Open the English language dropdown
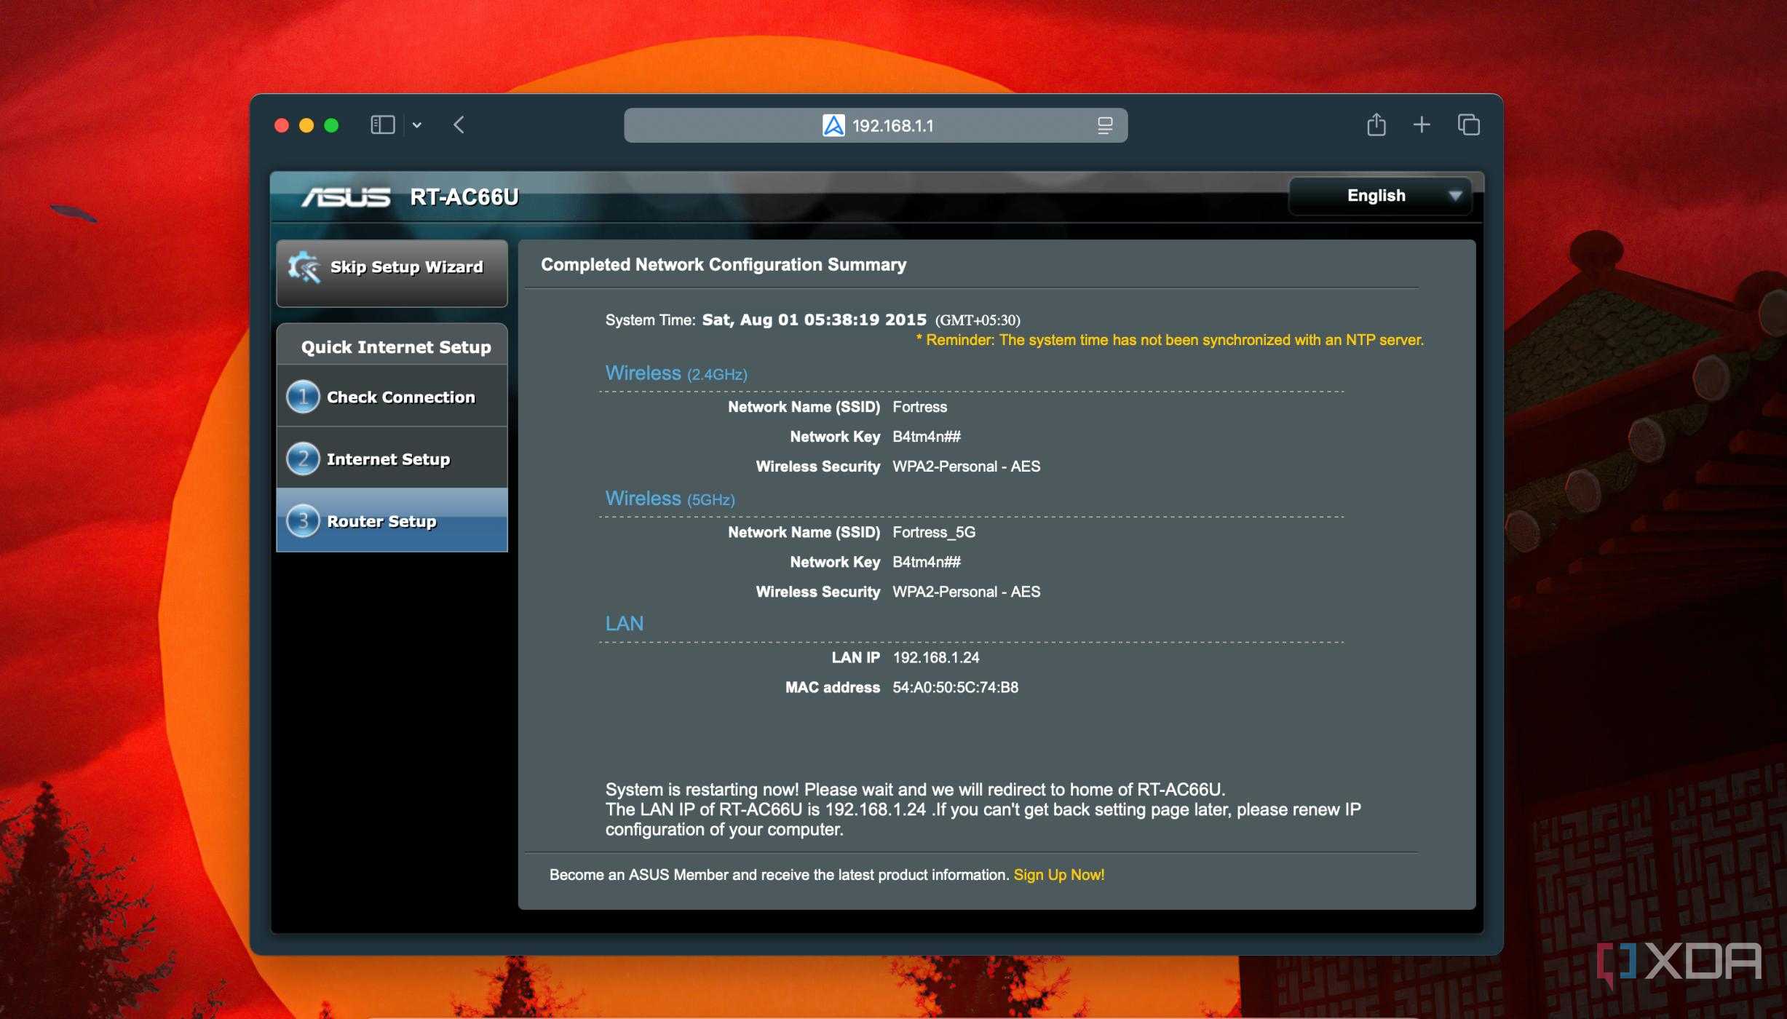Image resolution: width=1787 pixels, height=1019 pixels. (1381, 196)
